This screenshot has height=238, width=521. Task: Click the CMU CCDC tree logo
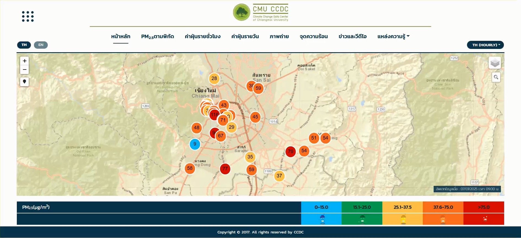(242, 12)
